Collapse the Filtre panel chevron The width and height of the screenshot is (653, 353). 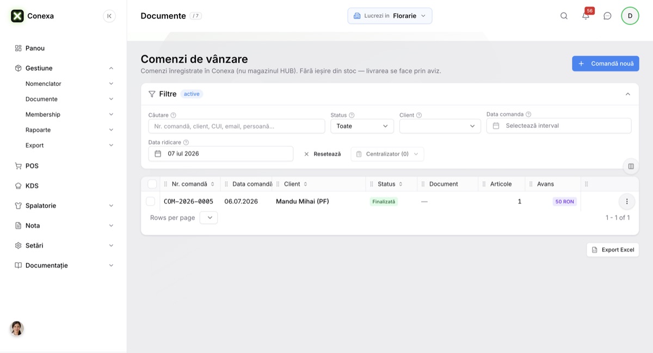tap(628, 94)
